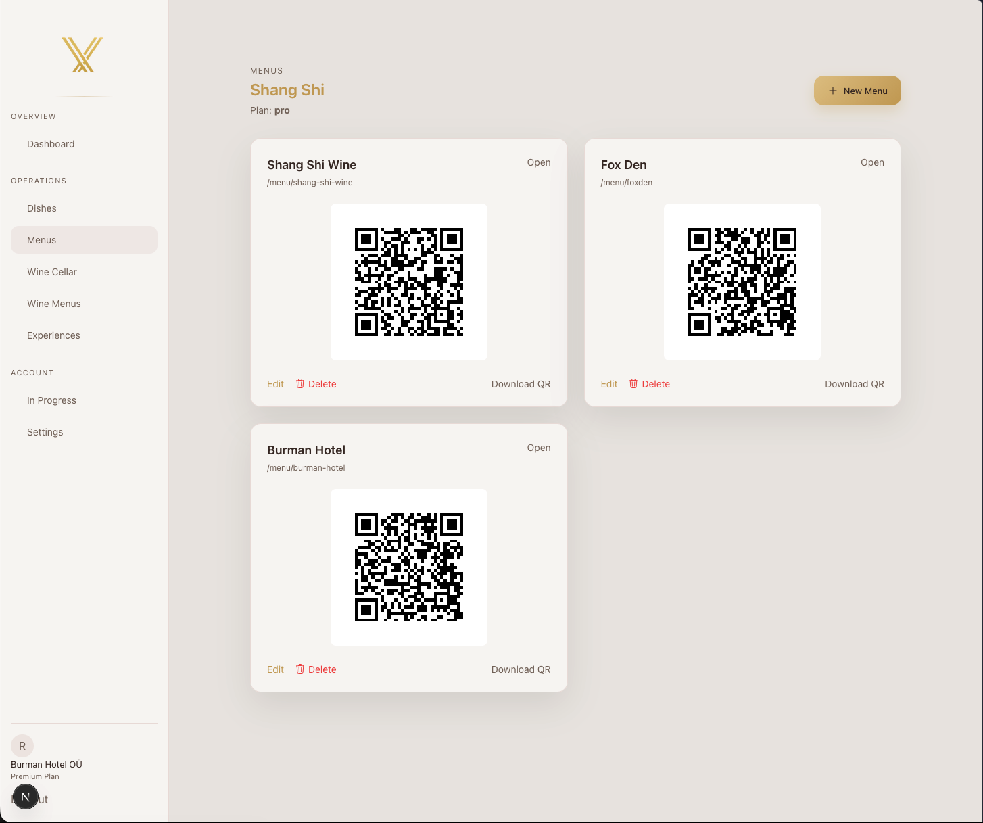Edit the Burman Hotel menu
983x823 pixels.
(x=275, y=669)
